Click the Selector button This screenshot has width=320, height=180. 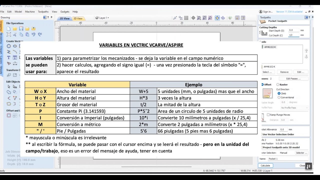click(301, 153)
